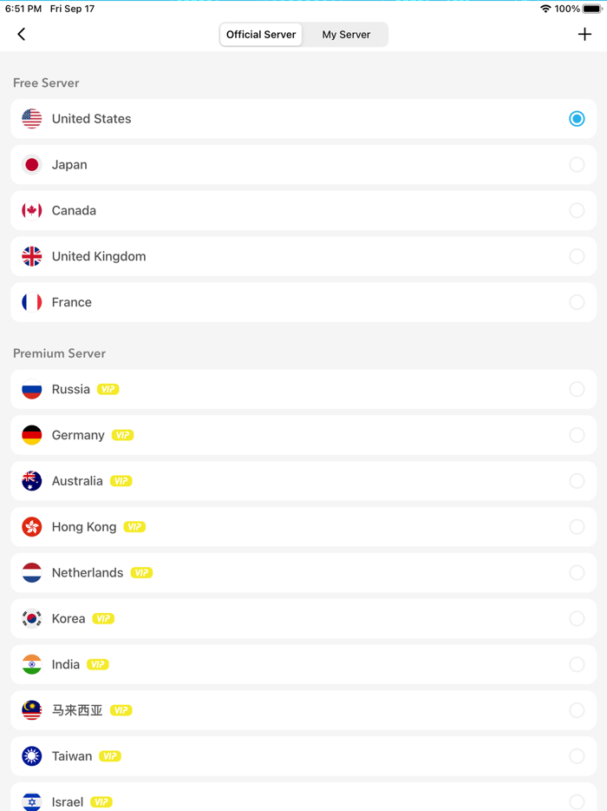The height and width of the screenshot is (811, 607).
Task: Select the Netherlands server row
Action: [303, 572]
